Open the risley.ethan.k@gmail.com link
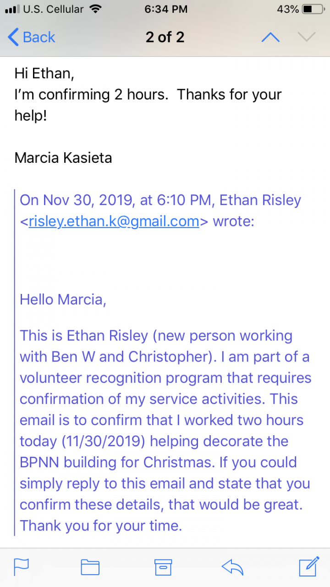This screenshot has width=330, height=587. pyautogui.click(x=114, y=222)
